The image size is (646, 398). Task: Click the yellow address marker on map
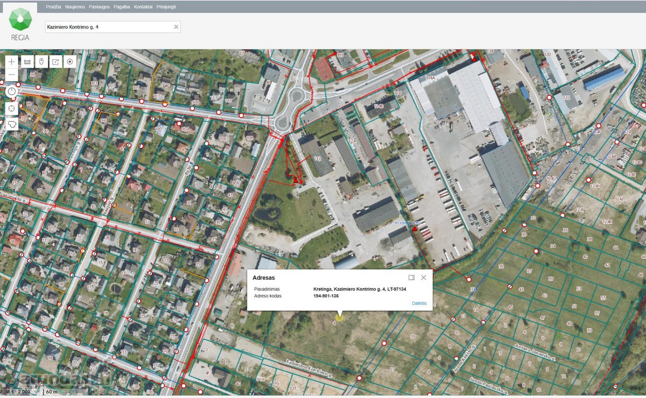(339, 318)
